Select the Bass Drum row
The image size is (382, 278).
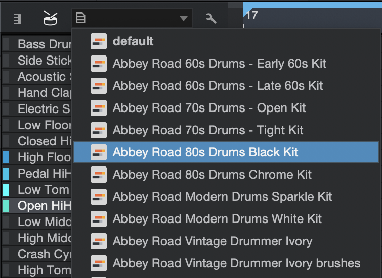(x=37, y=44)
